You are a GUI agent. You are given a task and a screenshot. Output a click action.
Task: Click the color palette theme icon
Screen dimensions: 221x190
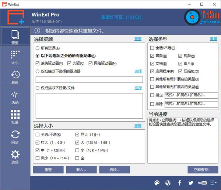[x=157, y=183]
